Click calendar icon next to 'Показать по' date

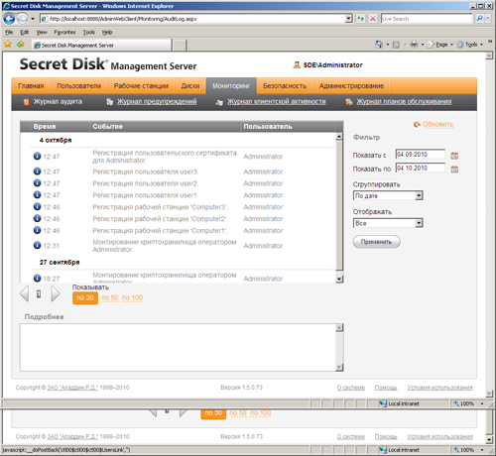pos(454,170)
